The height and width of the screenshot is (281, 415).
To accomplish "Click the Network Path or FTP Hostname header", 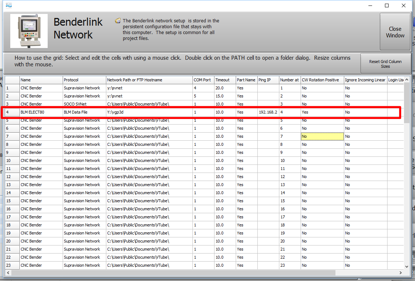I will click(149, 80).
